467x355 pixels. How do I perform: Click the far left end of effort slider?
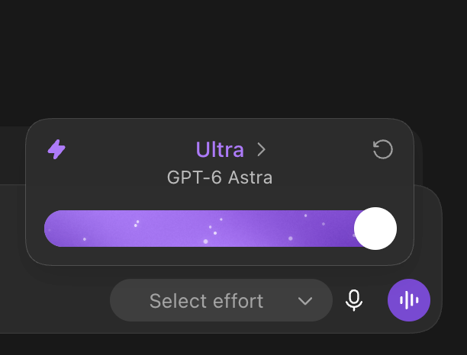(50, 229)
